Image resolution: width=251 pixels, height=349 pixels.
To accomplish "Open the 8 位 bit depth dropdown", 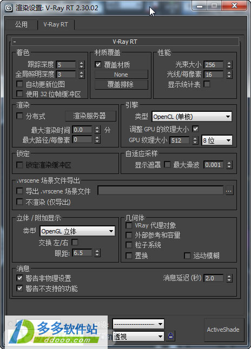I will 217,140.
